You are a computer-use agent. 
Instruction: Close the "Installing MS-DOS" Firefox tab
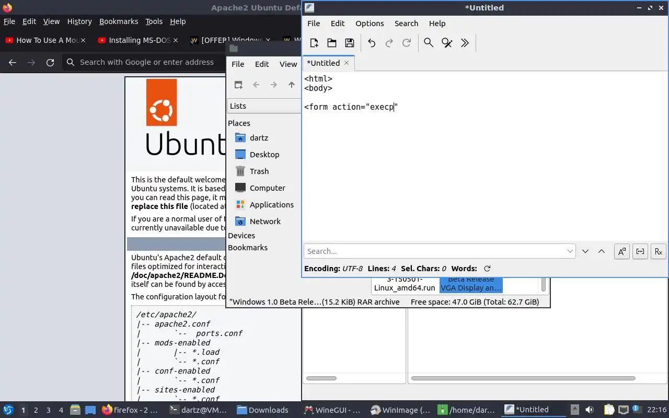[x=175, y=40]
